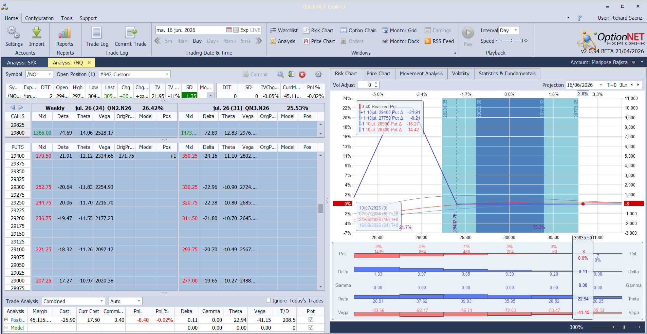The height and width of the screenshot is (334, 647).
Task: Open the #942 Custom position dropdown
Action: [167, 74]
